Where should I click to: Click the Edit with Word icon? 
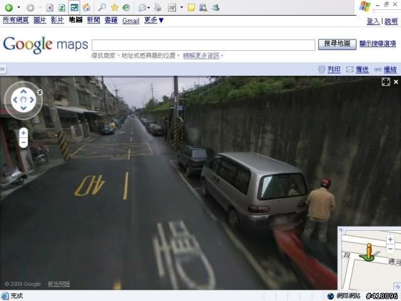click(172, 8)
